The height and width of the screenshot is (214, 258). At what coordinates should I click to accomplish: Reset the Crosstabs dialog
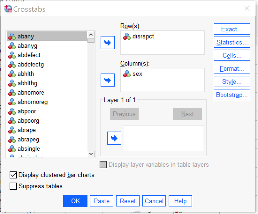pos(127,201)
